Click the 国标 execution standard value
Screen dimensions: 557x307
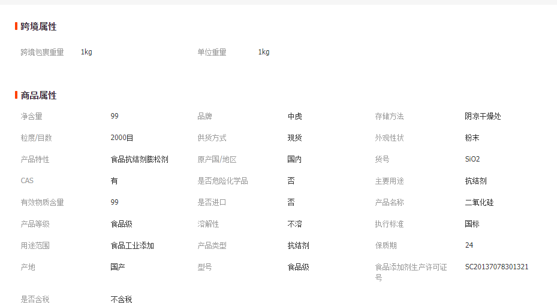[472, 224]
